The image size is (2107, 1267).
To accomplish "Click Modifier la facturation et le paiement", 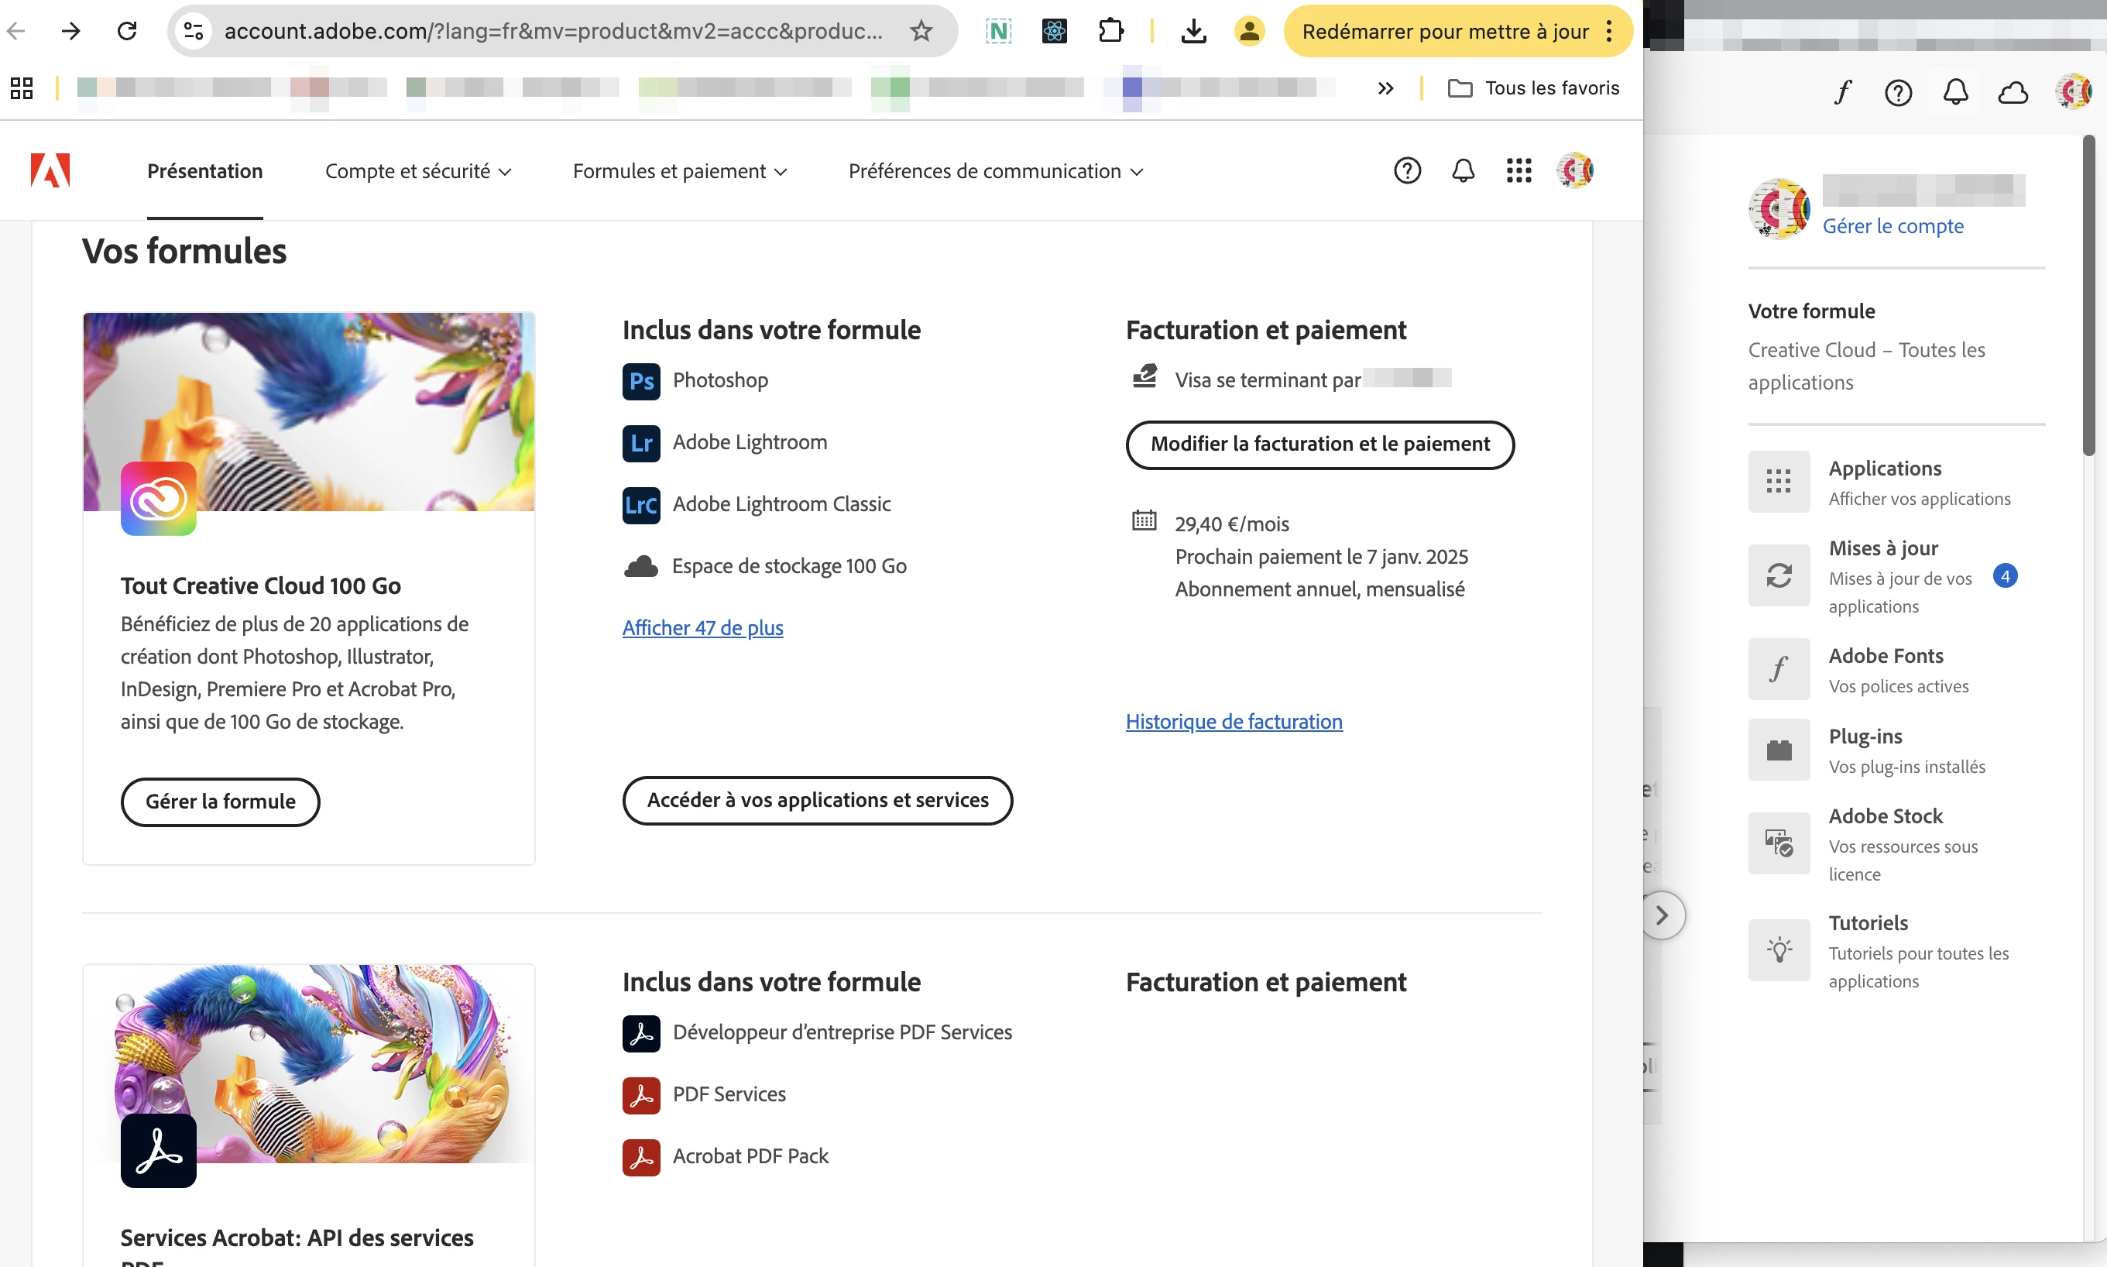I will 1319,444.
